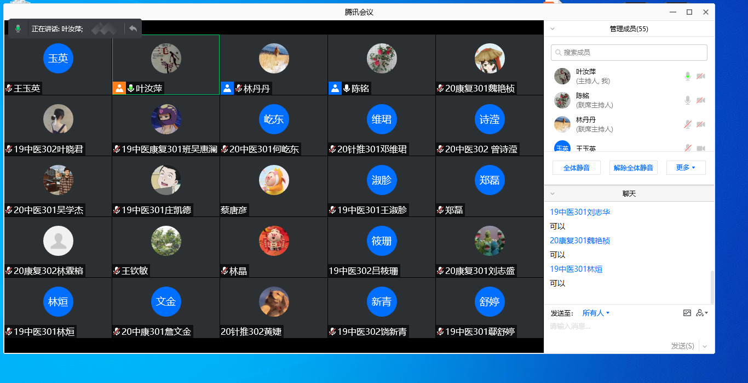Click the microphone icon in the speaking bar

[x=18, y=28]
